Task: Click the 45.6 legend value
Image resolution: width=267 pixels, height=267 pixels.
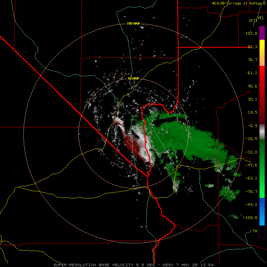Action: (252, 86)
